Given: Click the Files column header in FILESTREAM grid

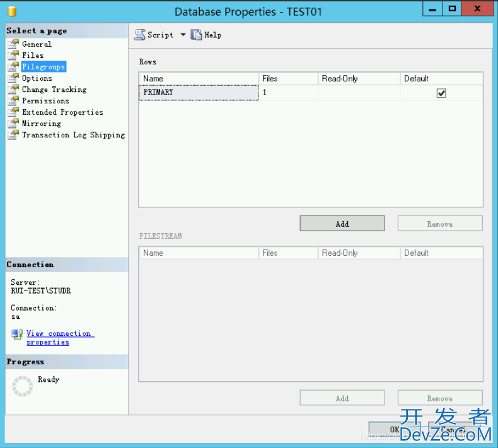Looking at the screenshot, I should 288,253.
